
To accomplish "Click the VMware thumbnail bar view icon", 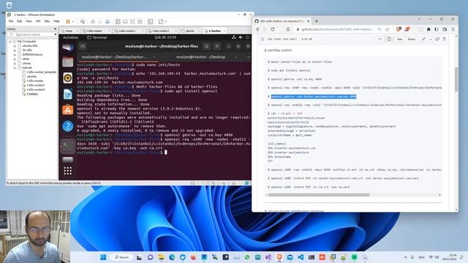I will 125,21.
